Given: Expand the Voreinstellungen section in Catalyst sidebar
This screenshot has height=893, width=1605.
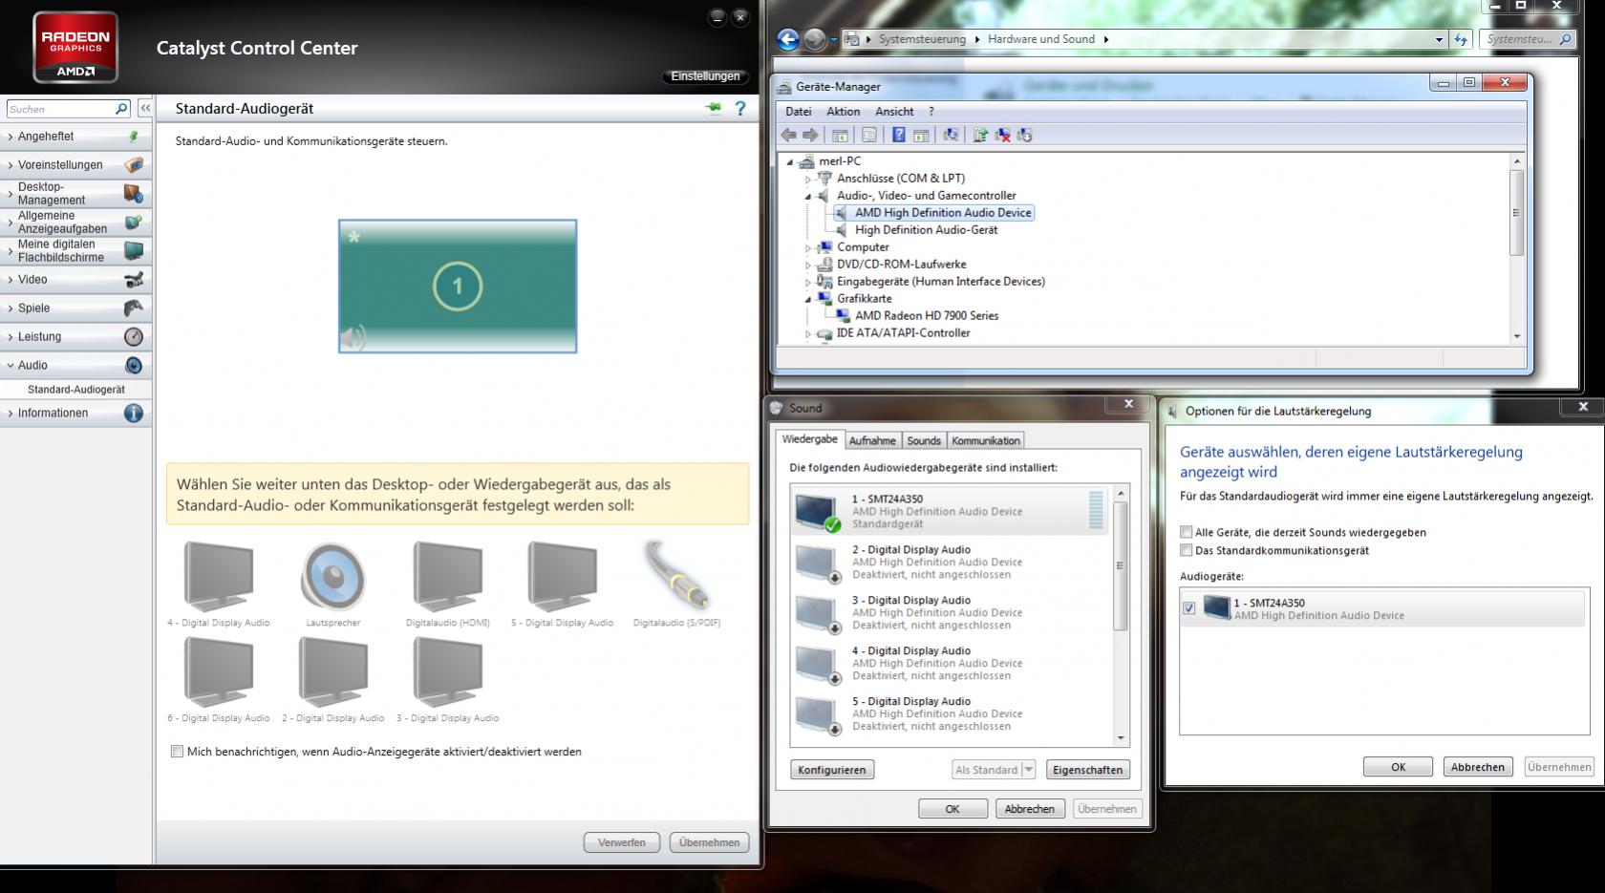Looking at the screenshot, I should coord(75,165).
